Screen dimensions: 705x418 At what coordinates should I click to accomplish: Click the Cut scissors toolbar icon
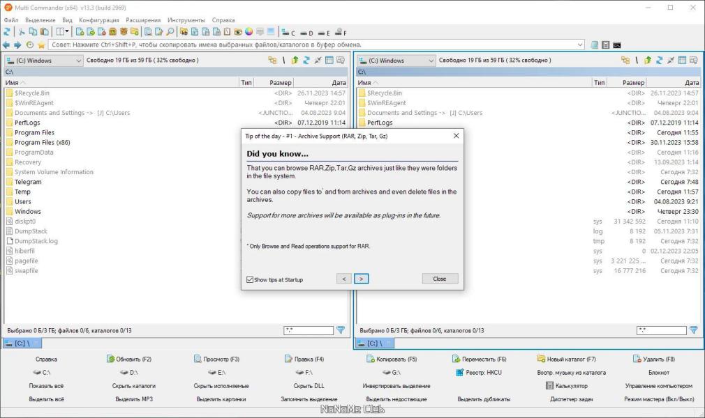click(21, 32)
